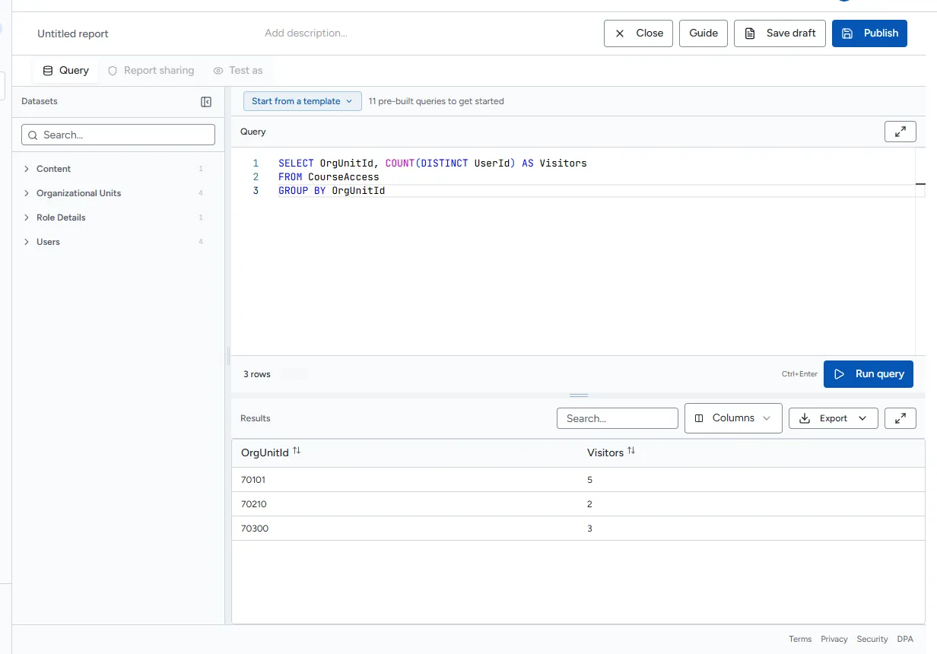This screenshot has width=937, height=654.
Task: Switch to the Test as tab
Action: [238, 70]
